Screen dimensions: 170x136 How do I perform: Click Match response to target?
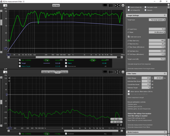point(136,97)
